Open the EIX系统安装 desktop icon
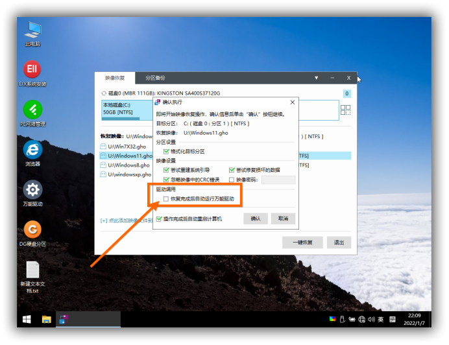Screen dimensions: 449x345 (32, 70)
